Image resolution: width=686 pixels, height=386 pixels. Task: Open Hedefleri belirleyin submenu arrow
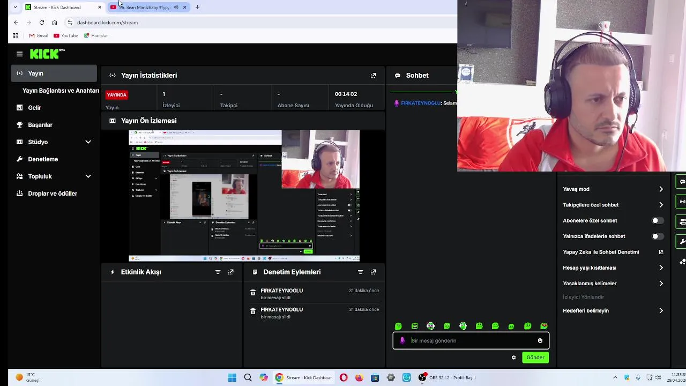coord(661,311)
